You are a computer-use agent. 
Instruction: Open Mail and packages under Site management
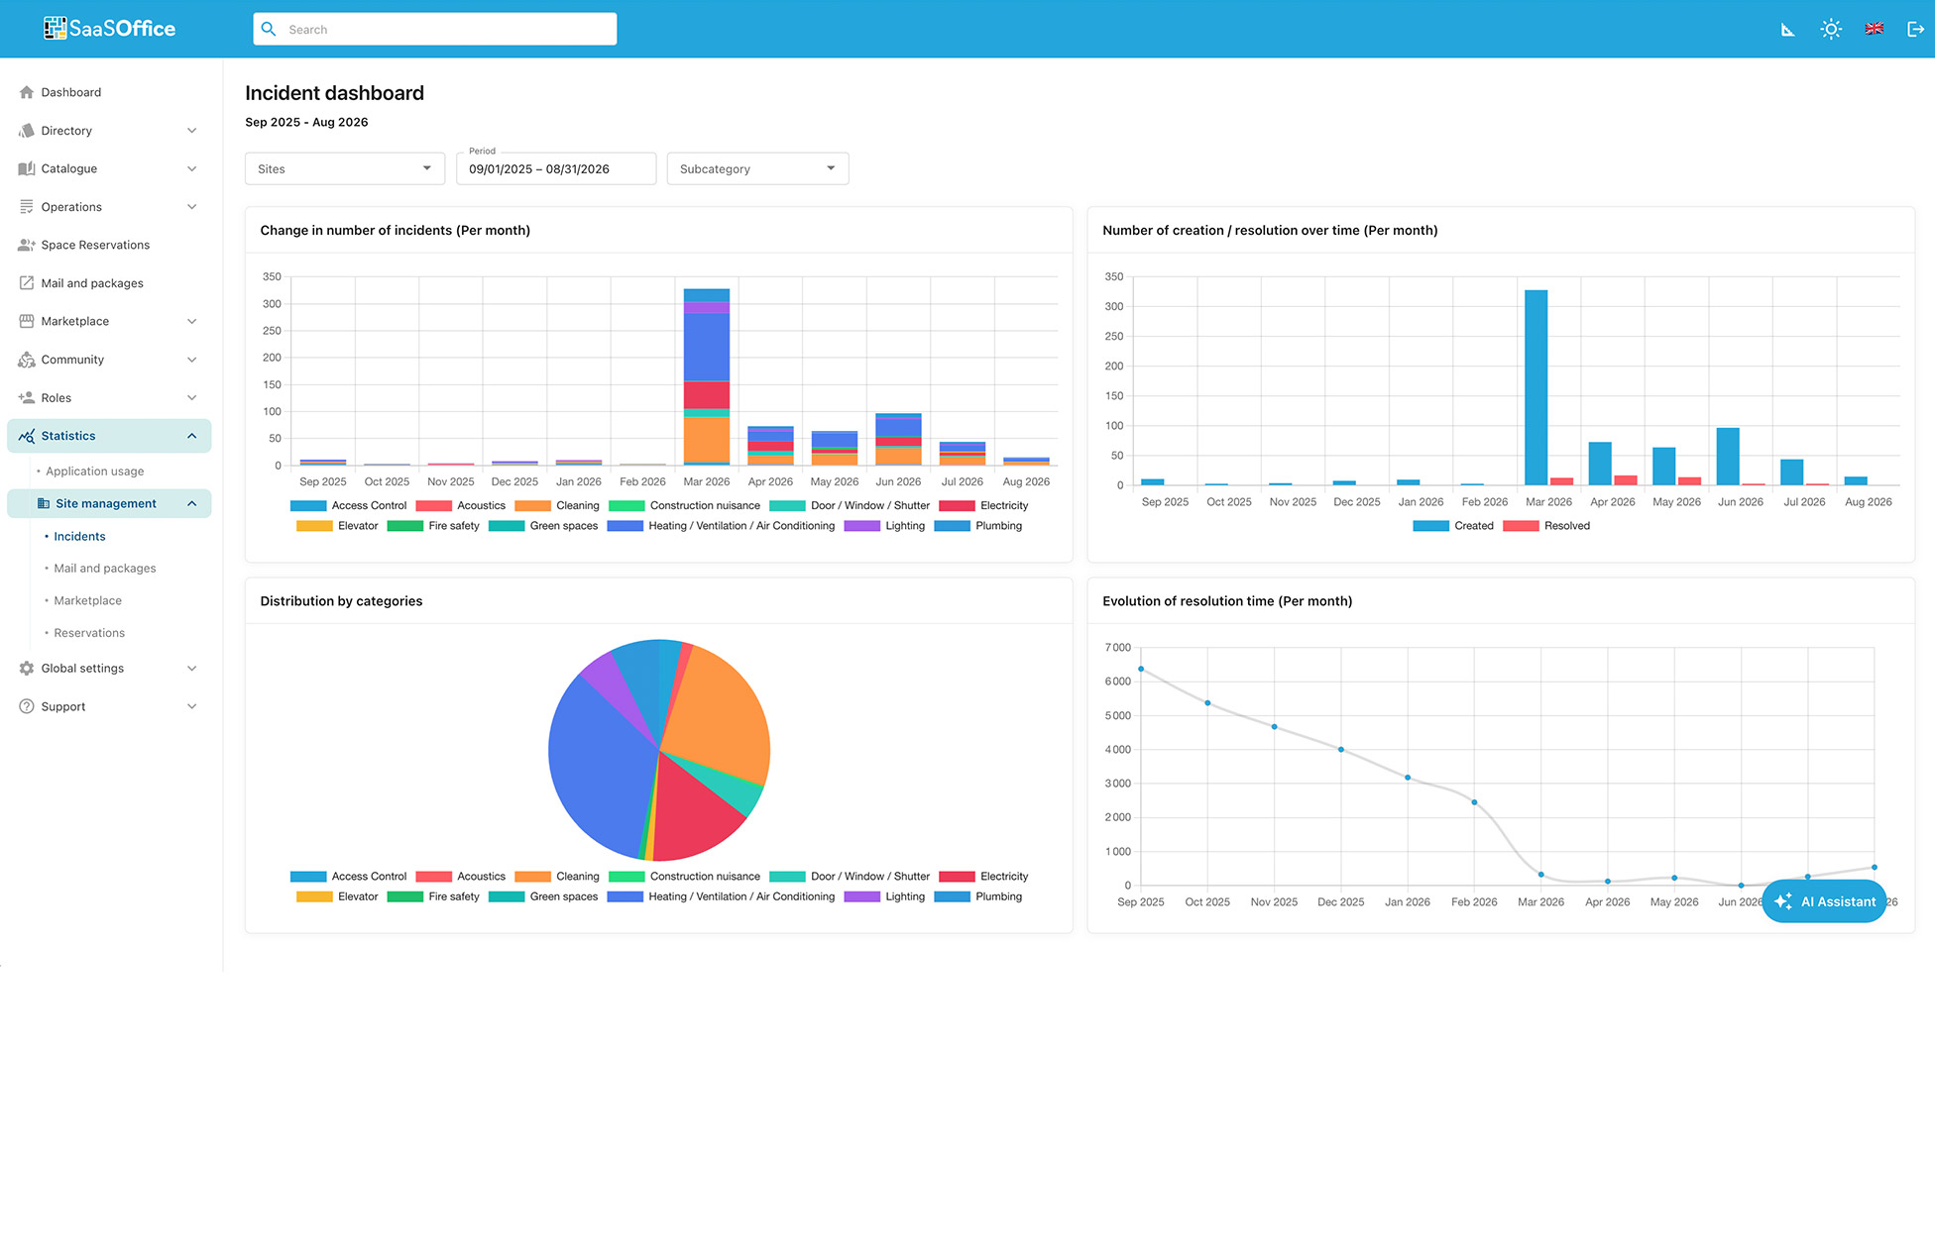[x=105, y=569]
